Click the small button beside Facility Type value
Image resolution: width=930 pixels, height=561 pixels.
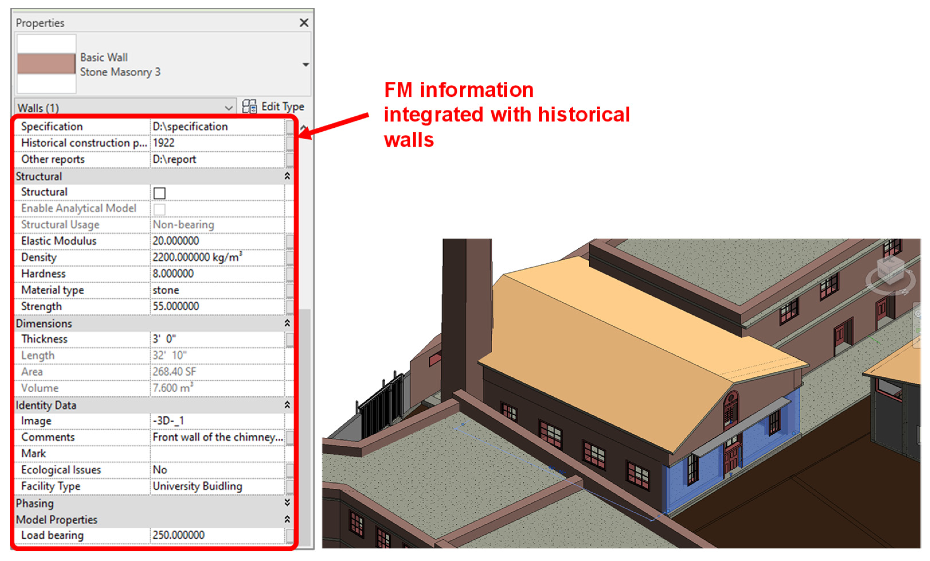coord(289,487)
